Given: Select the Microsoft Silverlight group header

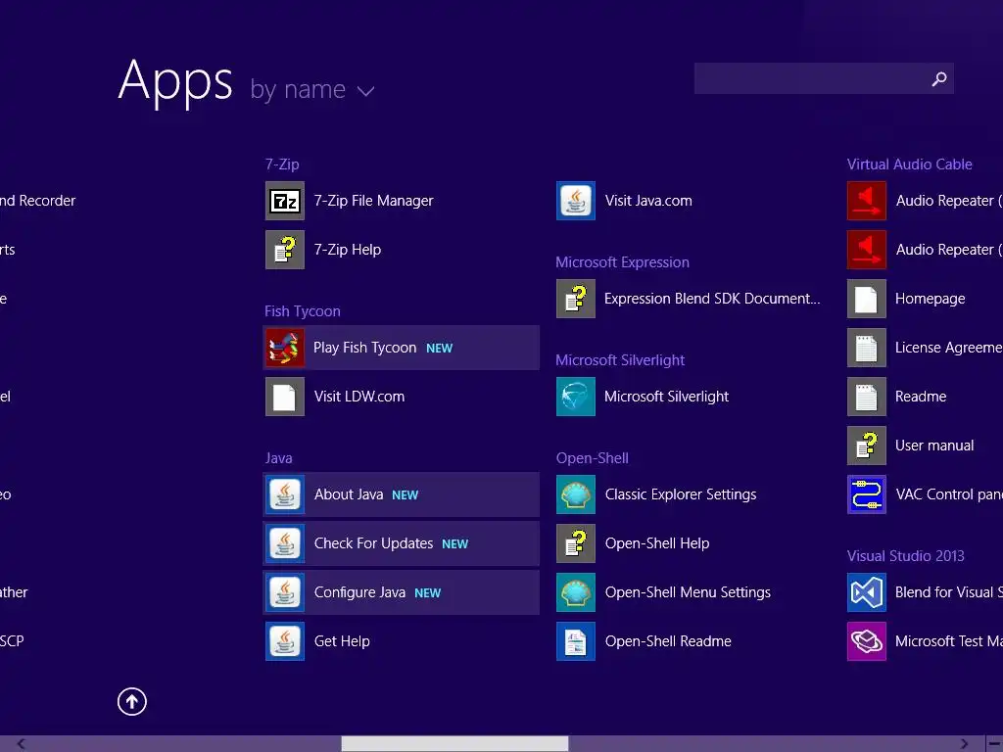Looking at the screenshot, I should point(620,360).
